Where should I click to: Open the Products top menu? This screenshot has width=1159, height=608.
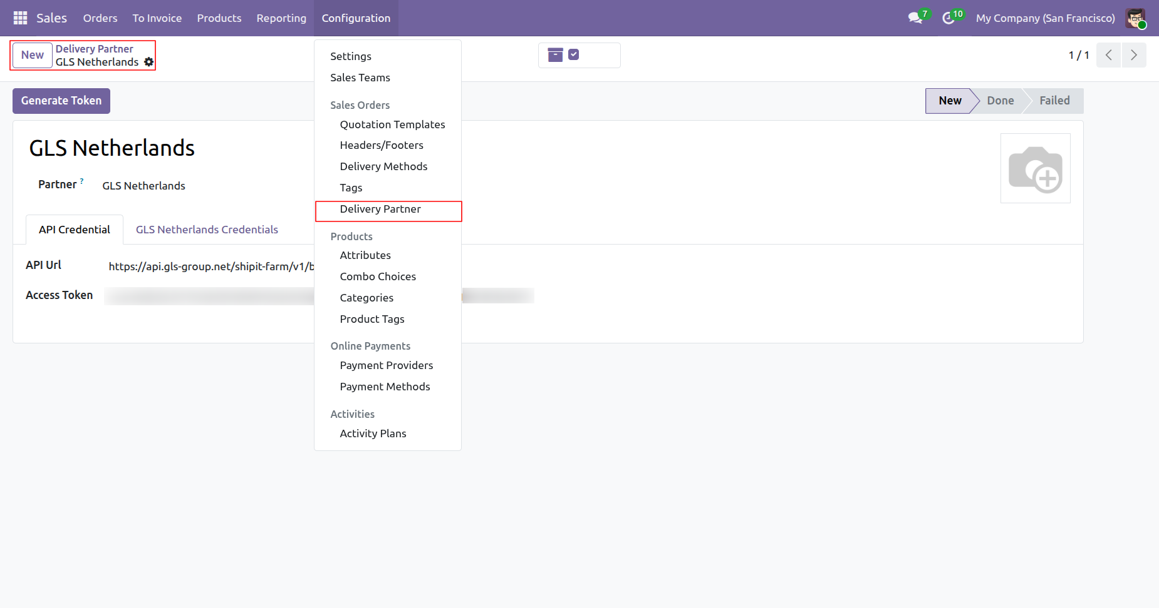pyautogui.click(x=219, y=18)
